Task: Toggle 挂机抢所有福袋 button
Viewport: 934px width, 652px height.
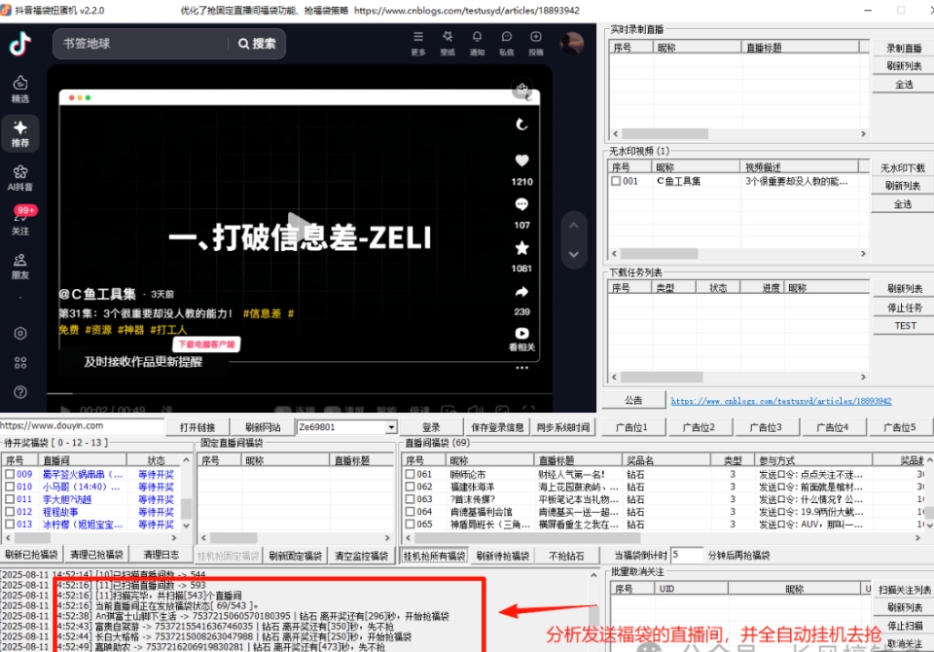Action: click(434, 556)
